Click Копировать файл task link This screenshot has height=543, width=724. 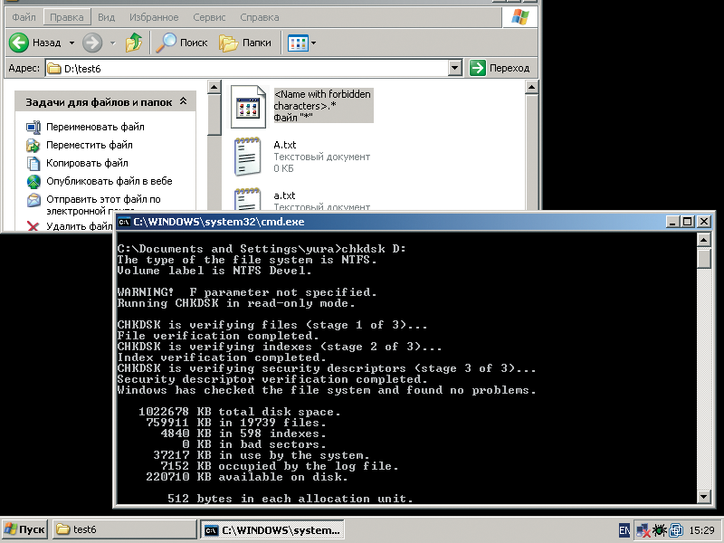(x=87, y=163)
